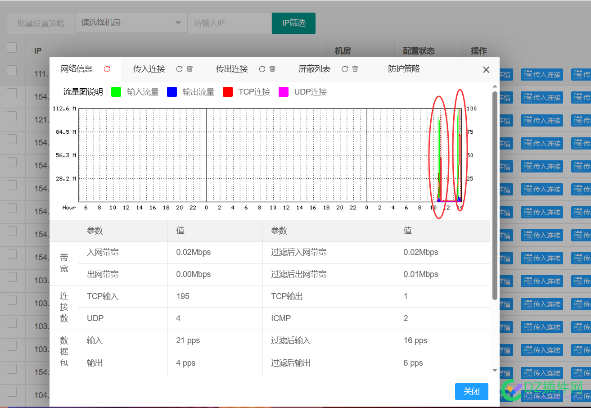Click the ICMP cell
This screenshot has width=591, height=408.
pyautogui.click(x=329, y=318)
